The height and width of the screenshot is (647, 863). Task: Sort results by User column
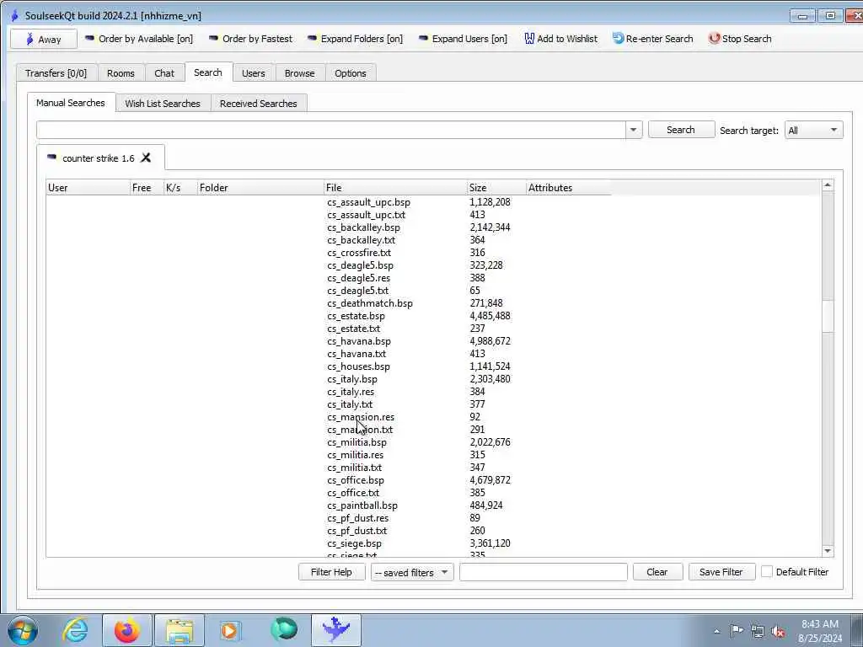coord(88,188)
